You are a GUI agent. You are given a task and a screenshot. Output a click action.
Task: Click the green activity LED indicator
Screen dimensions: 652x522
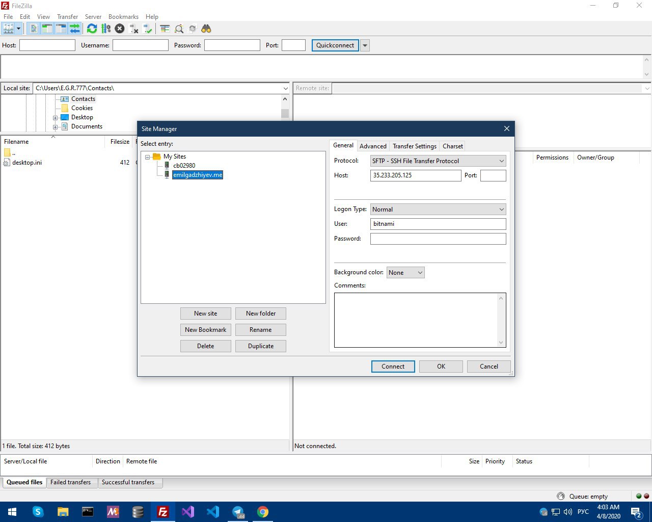tap(639, 496)
